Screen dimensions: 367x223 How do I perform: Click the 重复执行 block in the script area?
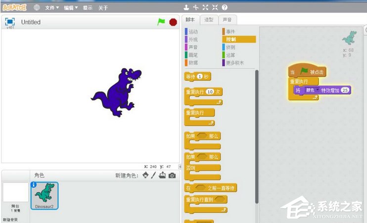pos(303,82)
